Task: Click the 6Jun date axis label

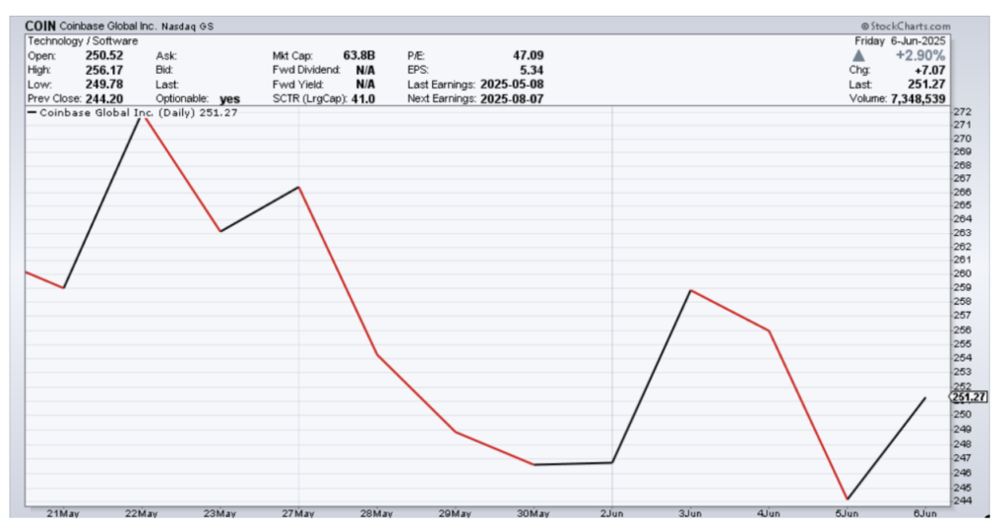Action: [925, 513]
